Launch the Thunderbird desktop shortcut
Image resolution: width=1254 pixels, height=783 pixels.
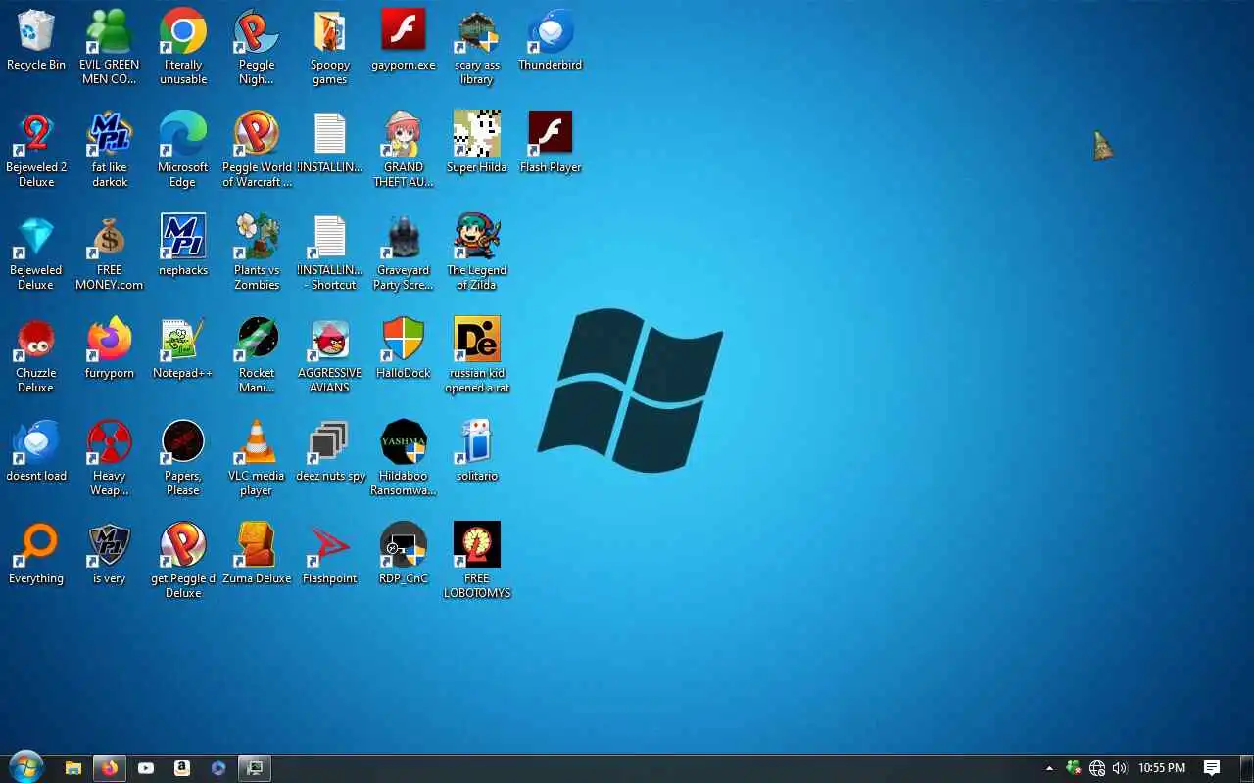point(551,40)
